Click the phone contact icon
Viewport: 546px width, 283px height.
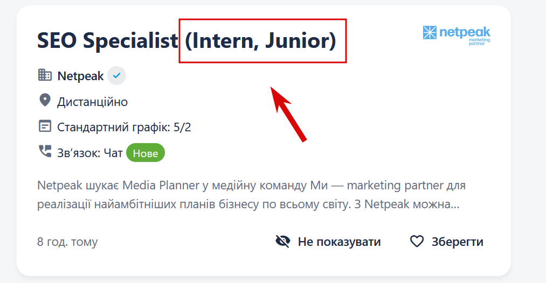45,152
